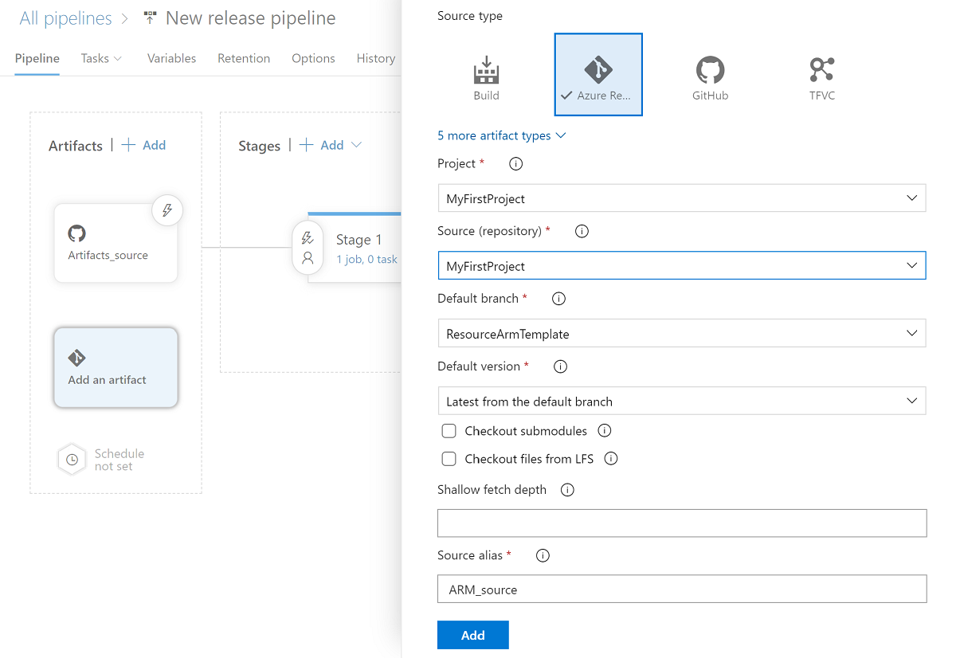Show info tooltip for Shallow fetch depth
The height and width of the screenshot is (658, 956).
point(567,490)
